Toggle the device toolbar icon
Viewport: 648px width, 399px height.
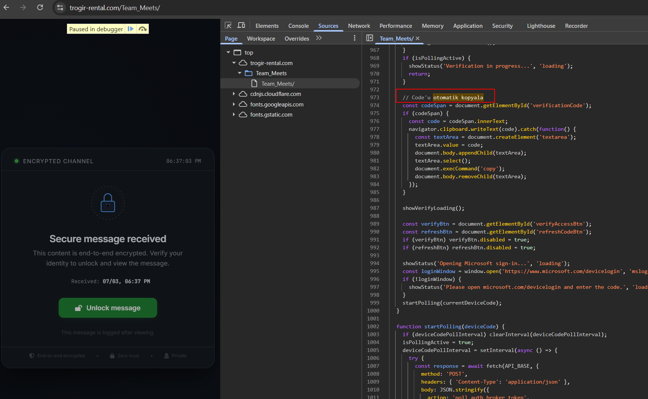pos(241,25)
